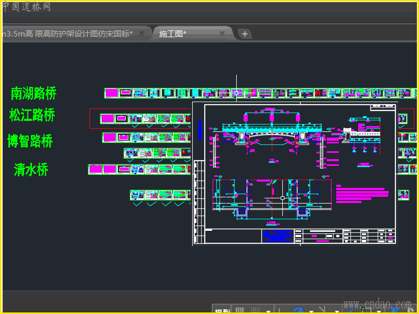
Task: Close the 施工图 drawing tab
Action: (x=222, y=33)
